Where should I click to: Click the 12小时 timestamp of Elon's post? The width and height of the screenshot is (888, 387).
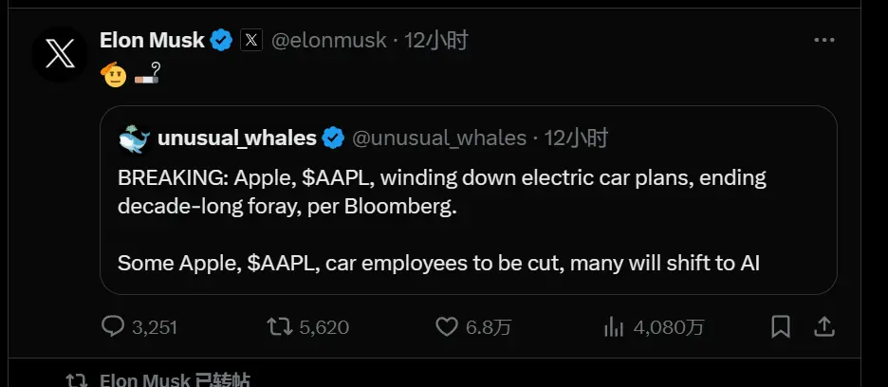click(436, 40)
